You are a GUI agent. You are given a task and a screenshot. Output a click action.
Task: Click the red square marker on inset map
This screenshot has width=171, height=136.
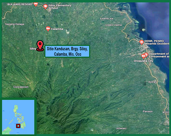(x=18, y=126)
